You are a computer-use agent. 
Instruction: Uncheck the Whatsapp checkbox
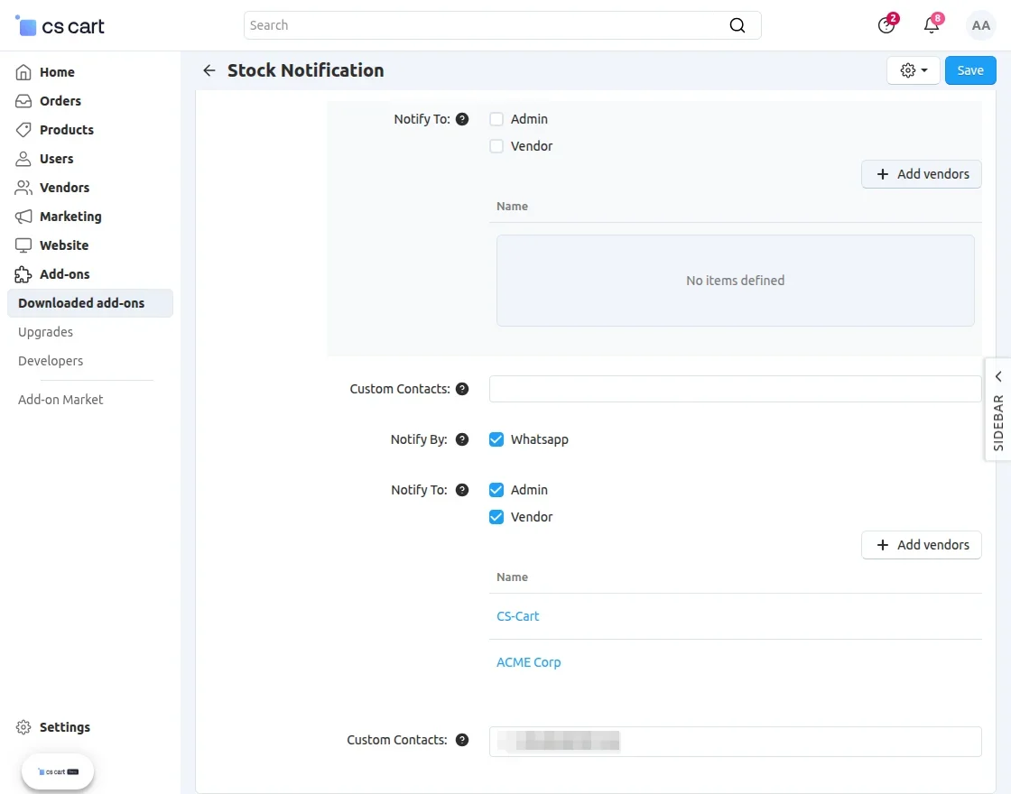pos(496,439)
